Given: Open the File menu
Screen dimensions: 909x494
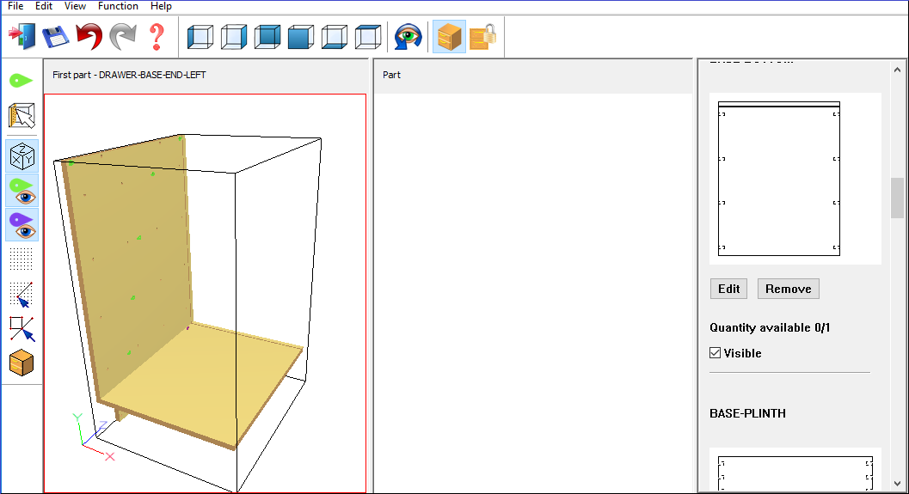Looking at the screenshot, I should (x=15, y=6).
